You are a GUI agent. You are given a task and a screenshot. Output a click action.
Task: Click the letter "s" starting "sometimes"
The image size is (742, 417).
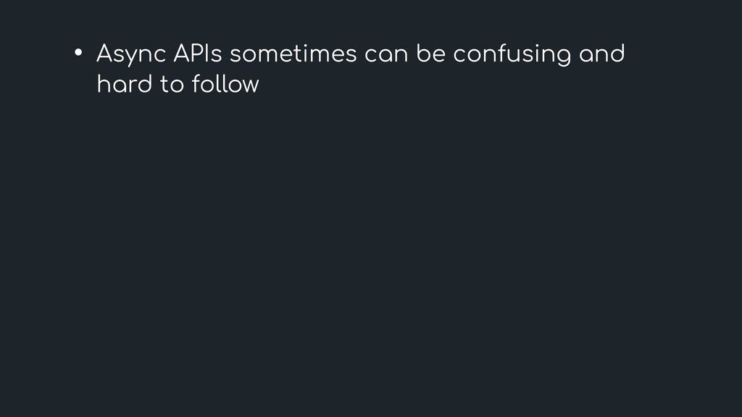tap(235, 56)
